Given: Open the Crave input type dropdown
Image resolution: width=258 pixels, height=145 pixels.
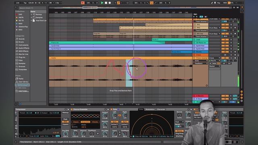Looking at the screenshot, I should point(214,58).
